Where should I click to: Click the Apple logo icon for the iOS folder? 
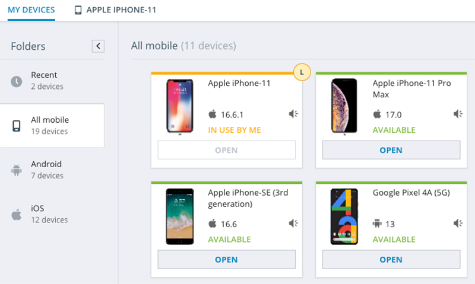(x=17, y=215)
